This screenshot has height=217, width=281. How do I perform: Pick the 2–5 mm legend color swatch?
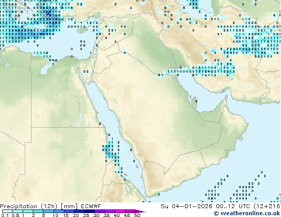coord(38,211)
